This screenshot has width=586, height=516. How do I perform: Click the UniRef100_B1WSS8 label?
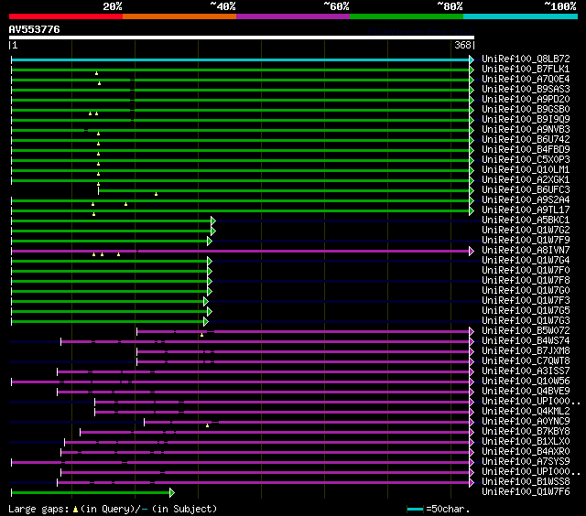[526, 482]
